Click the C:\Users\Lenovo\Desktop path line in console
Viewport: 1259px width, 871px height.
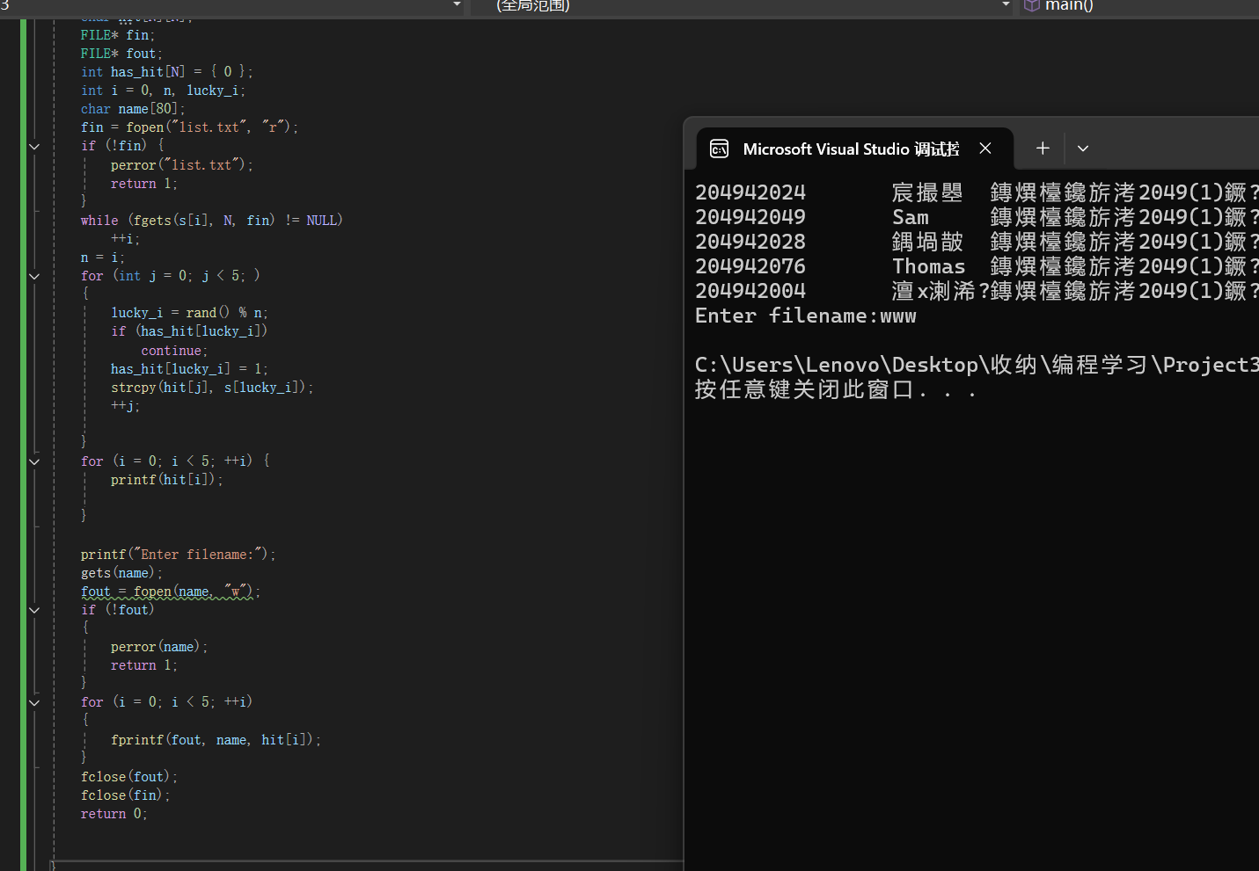click(977, 365)
